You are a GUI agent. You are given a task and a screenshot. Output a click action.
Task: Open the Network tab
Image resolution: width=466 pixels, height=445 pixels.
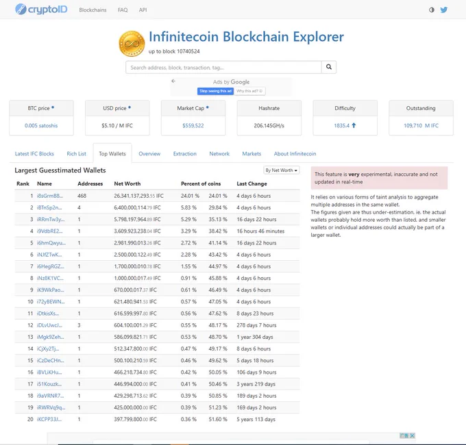[x=219, y=153]
